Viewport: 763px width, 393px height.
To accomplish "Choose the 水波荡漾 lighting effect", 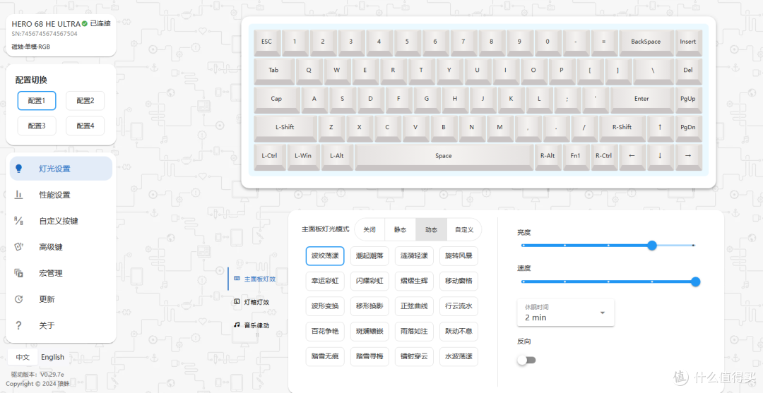I will click(x=459, y=356).
